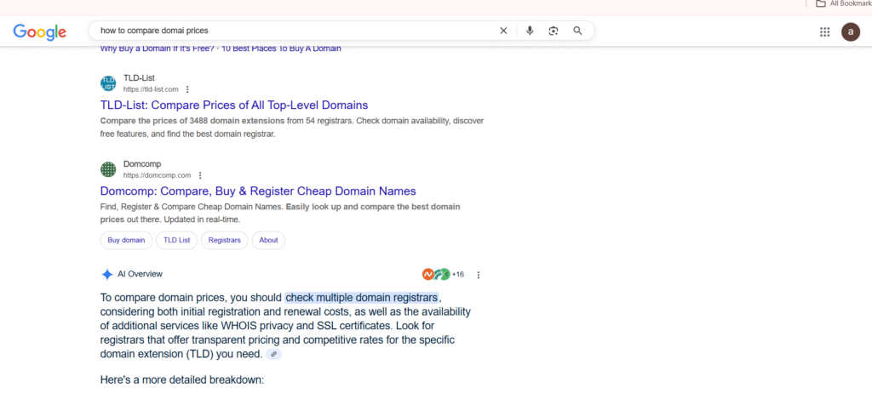Select the Registrars sitelink chip
The image size is (872, 399).
225,240
